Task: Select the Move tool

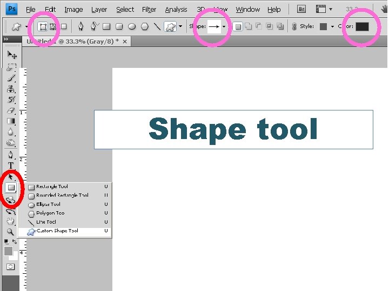Action: click(12, 54)
